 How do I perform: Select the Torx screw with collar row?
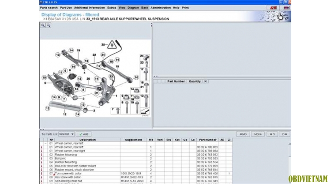coord(136,174)
